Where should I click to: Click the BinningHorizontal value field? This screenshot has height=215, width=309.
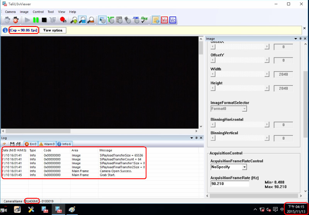click(284, 125)
